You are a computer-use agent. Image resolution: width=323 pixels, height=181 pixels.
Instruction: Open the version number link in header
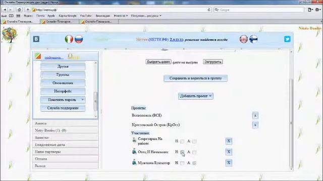click(176, 40)
